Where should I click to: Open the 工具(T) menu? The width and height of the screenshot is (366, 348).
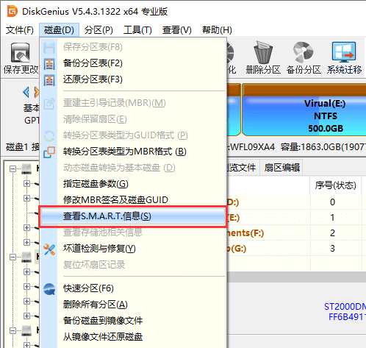click(x=137, y=30)
